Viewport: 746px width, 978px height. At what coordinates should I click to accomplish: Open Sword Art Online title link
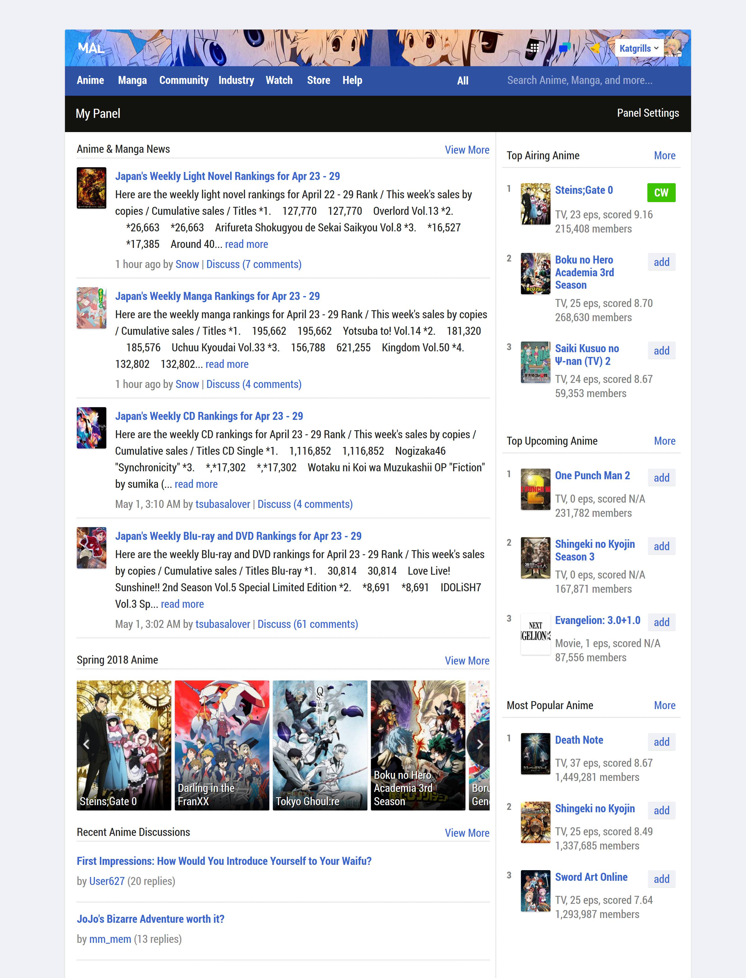point(591,877)
